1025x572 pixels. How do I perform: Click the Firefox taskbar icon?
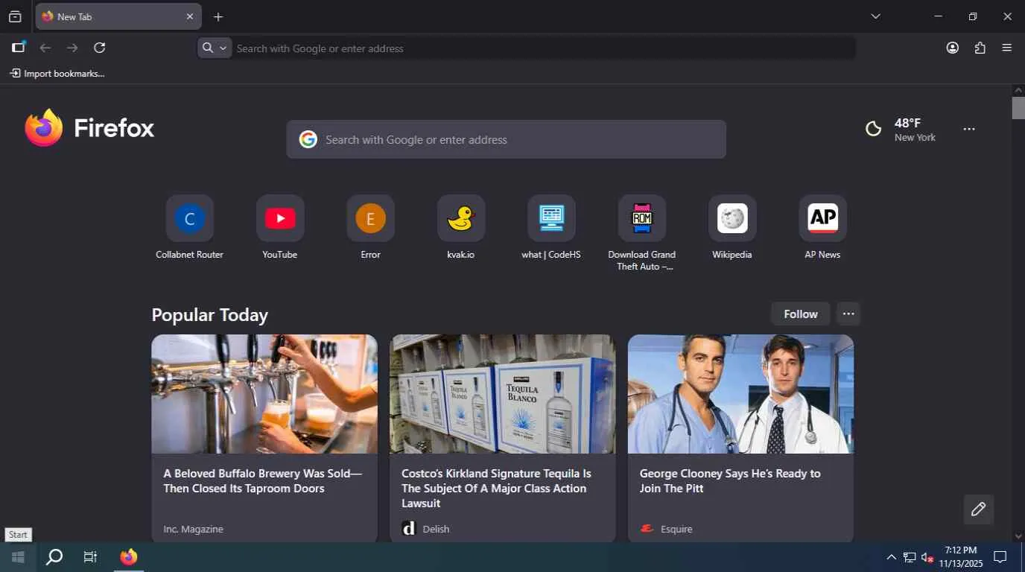pyautogui.click(x=129, y=557)
